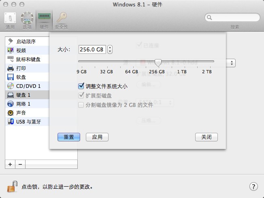Click the 2 TB slider label
This screenshot has width=264, height=198.
207,72
